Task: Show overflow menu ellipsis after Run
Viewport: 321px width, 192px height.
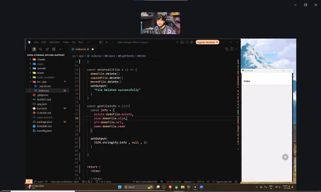Action: point(89,42)
